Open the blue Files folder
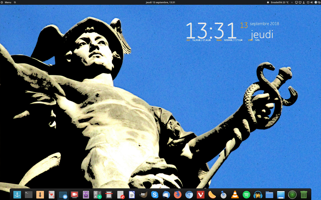 [269, 194]
